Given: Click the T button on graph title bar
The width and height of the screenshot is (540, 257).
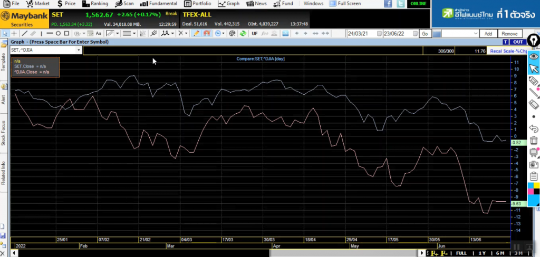Looking at the screenshot, I should [505, 42].
